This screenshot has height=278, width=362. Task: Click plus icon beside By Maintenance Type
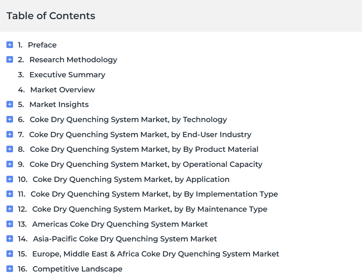[10, 209]
